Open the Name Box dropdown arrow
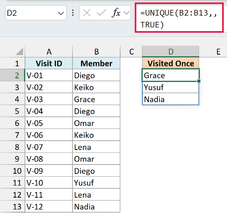Viewport: 227px width, 213px height. pyautogui.click(x=61, y=13)
